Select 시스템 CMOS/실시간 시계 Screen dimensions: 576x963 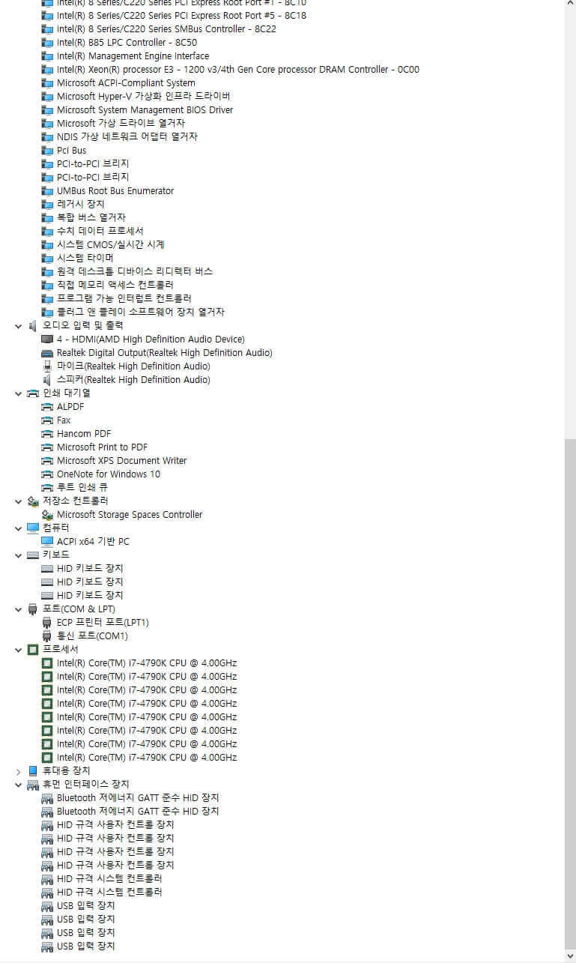(x=111, y=244)
